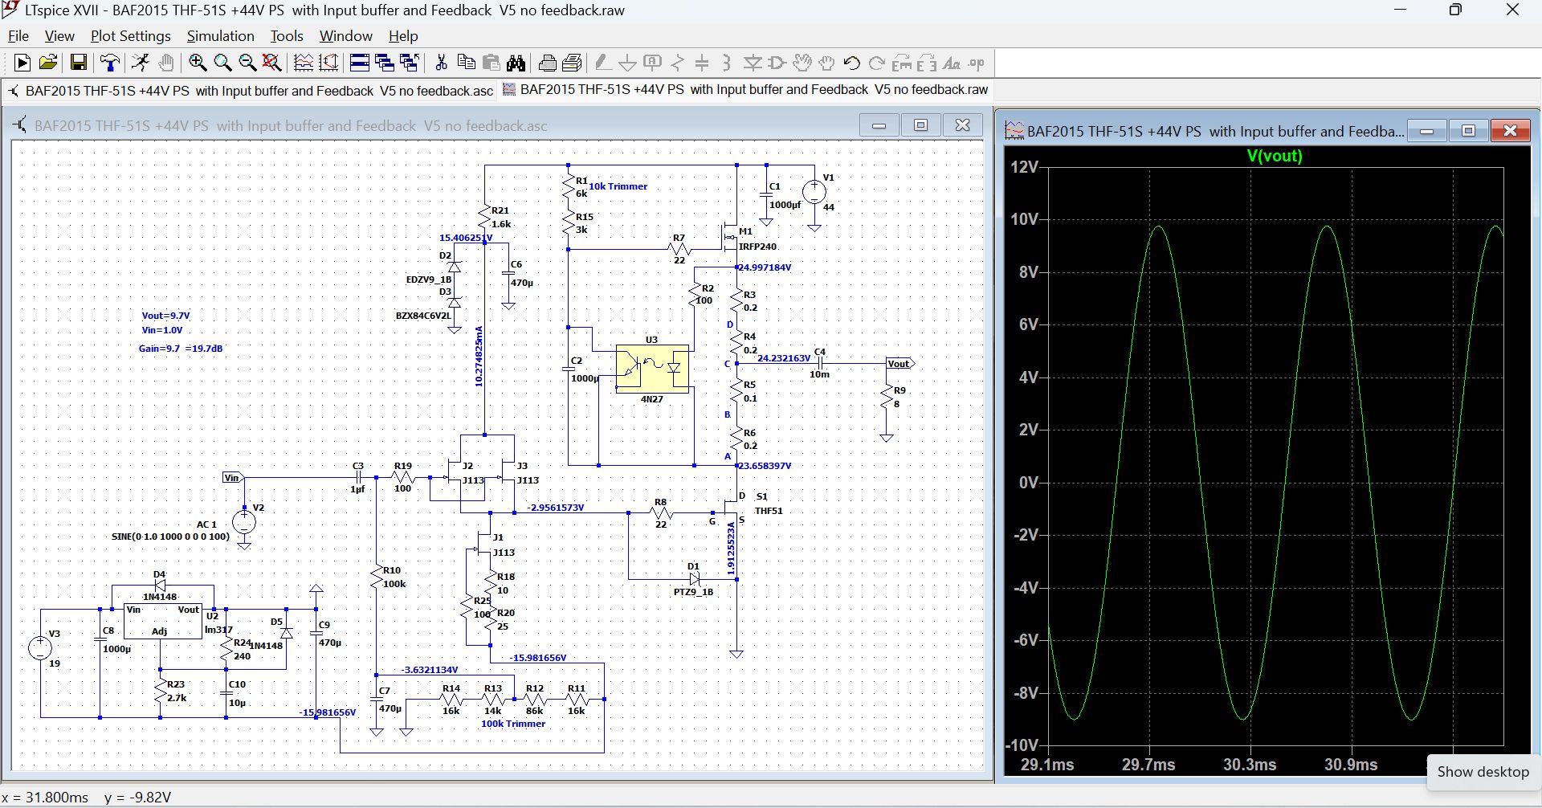
Task: Click the V(vout) trace label
Action: click(1275, 156)
